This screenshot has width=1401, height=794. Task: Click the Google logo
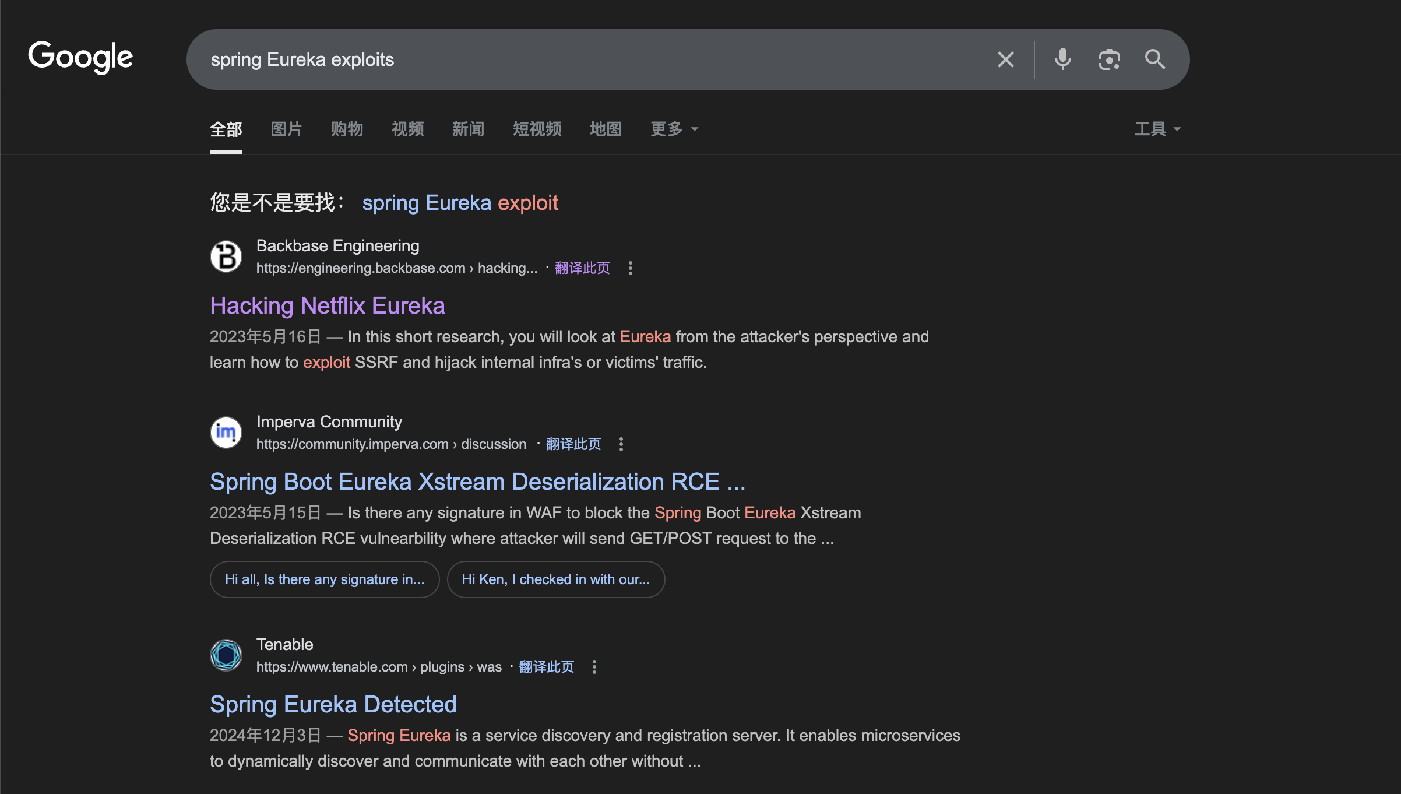(x=80, y=57)
